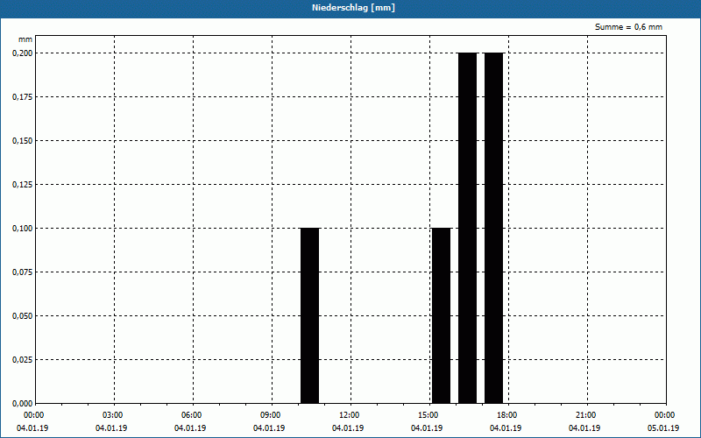The image size is (701, 438).
Task: Click the tall 0,200 bar ending at 18:00
Action: [x=494, y=228]
